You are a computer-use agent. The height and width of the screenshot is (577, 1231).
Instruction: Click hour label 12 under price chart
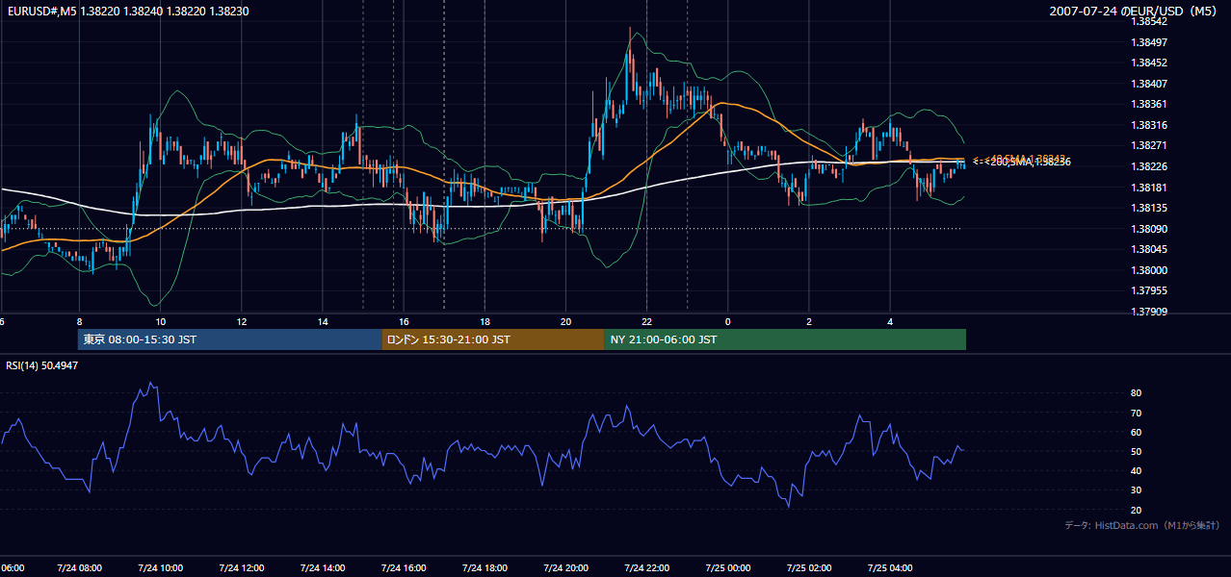tap(242, 321)
